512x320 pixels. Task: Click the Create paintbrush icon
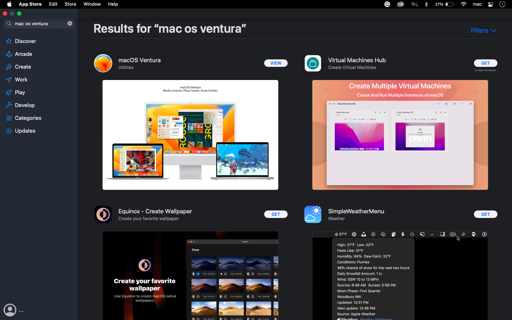[9, 67]
